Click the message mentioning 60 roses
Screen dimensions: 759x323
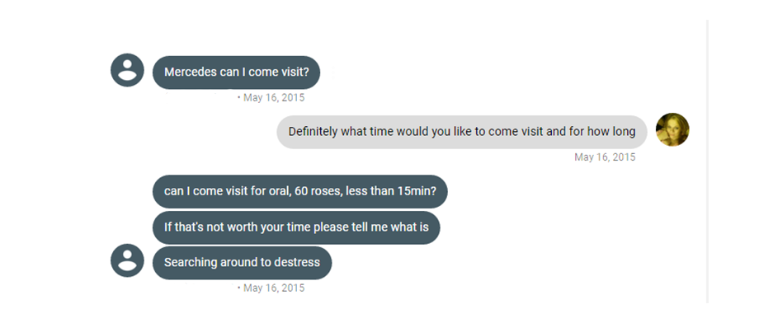[300, 191]
